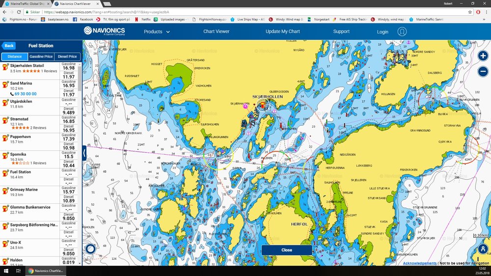
Task: Select Skjærhalden Statoil fuel station
Action: pyautogui.click(x=30, y=71)
